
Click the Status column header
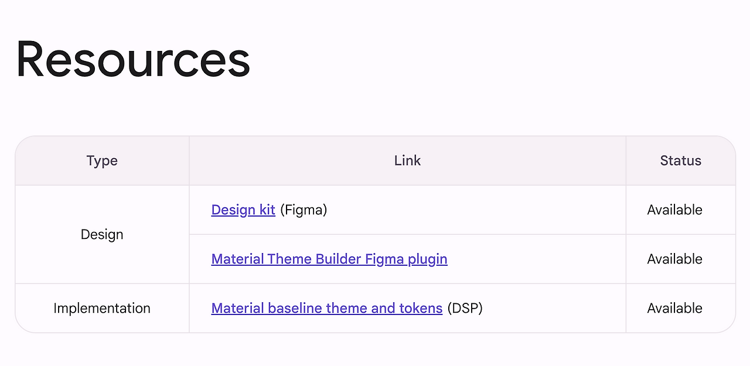pyautogui.click(x=680, y=160)
